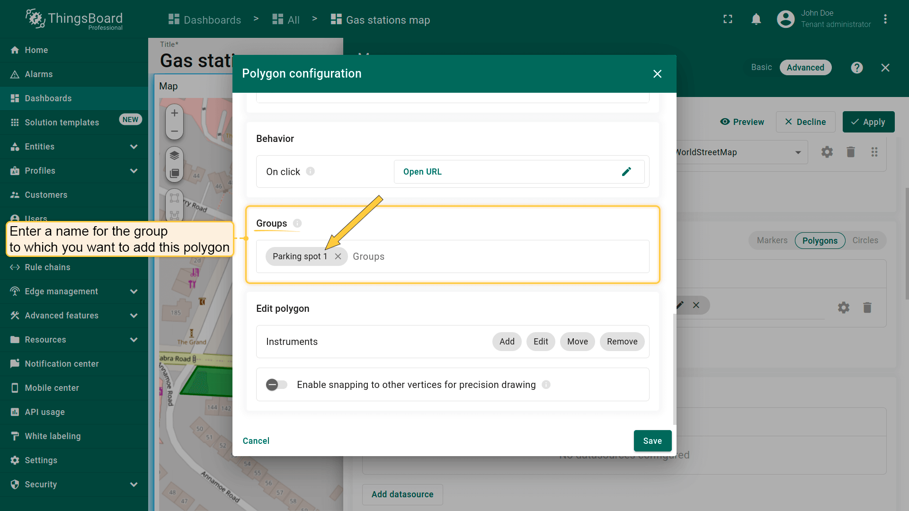Select the Advanced mode toggle
This screenshot has width=909, height=511.
tap(805, 68)
